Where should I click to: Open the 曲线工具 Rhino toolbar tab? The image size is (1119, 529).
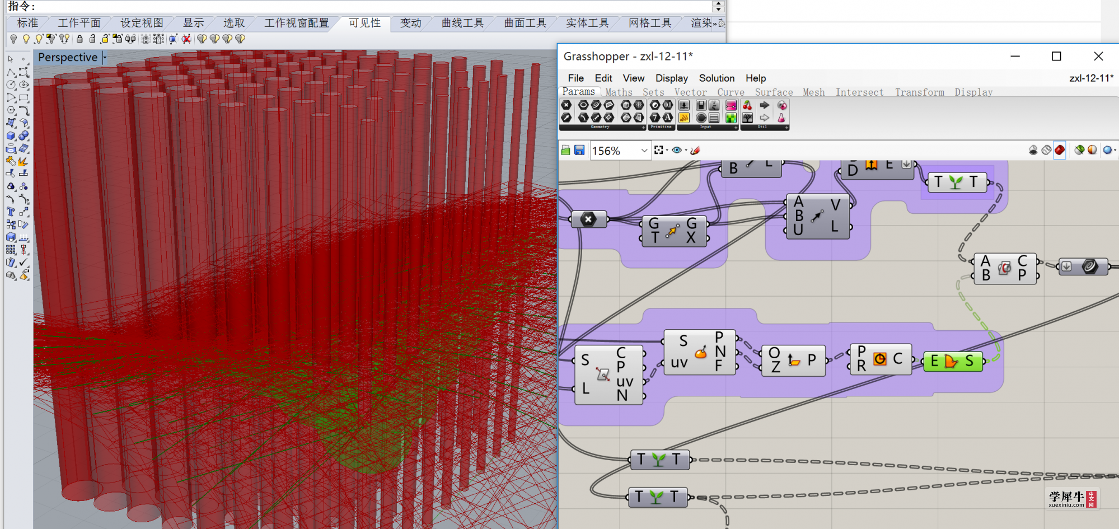(x=462, y=23)
